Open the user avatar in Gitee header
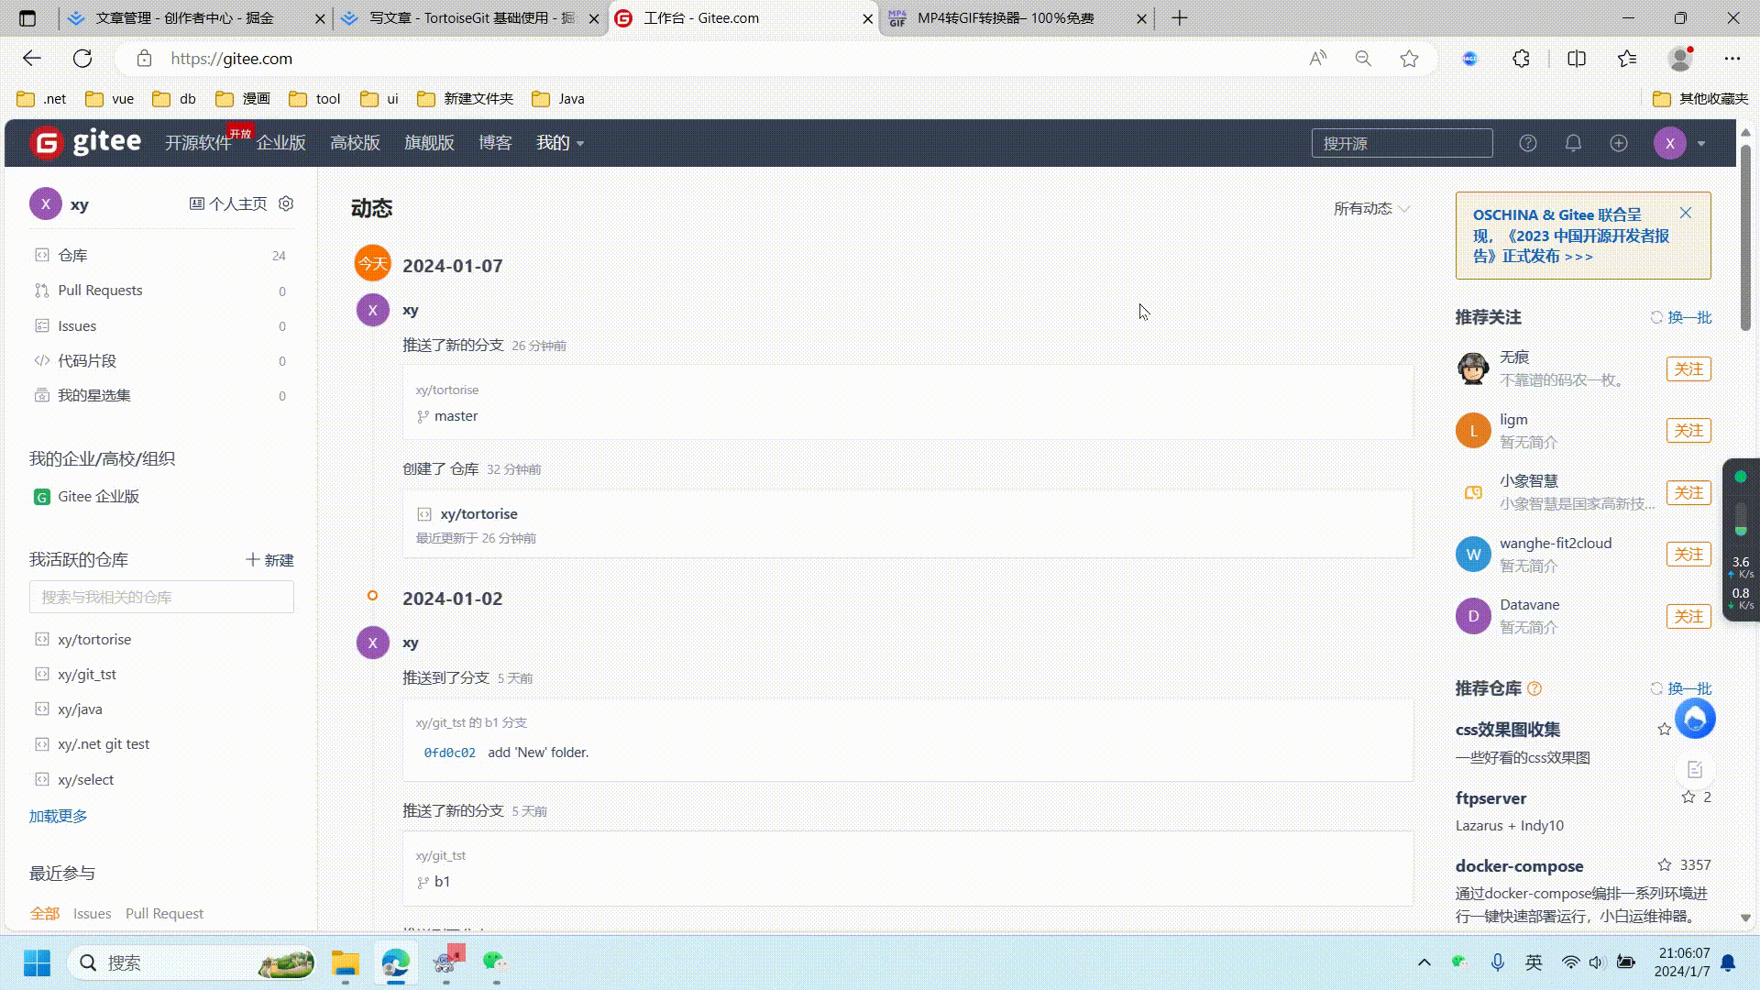The width and height of the screenshot is (1760, 990). point(1670,143)
